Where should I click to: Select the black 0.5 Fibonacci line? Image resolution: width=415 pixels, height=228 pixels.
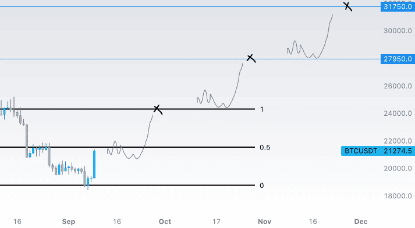pos(127,147)
